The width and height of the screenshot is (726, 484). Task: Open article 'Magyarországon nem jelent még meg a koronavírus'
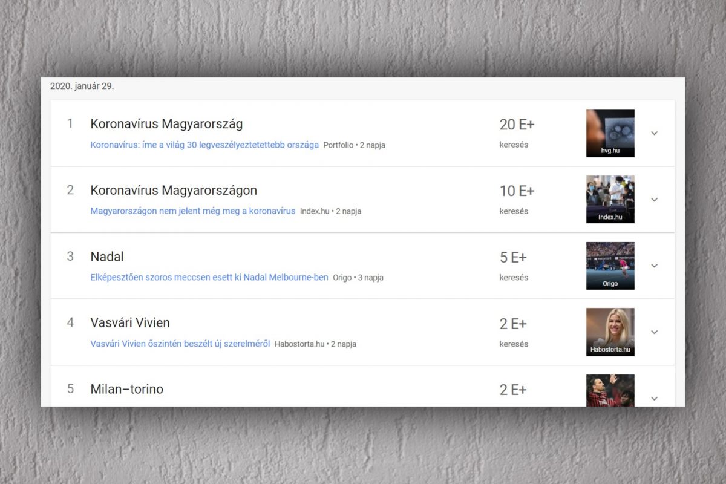point(192,211)
